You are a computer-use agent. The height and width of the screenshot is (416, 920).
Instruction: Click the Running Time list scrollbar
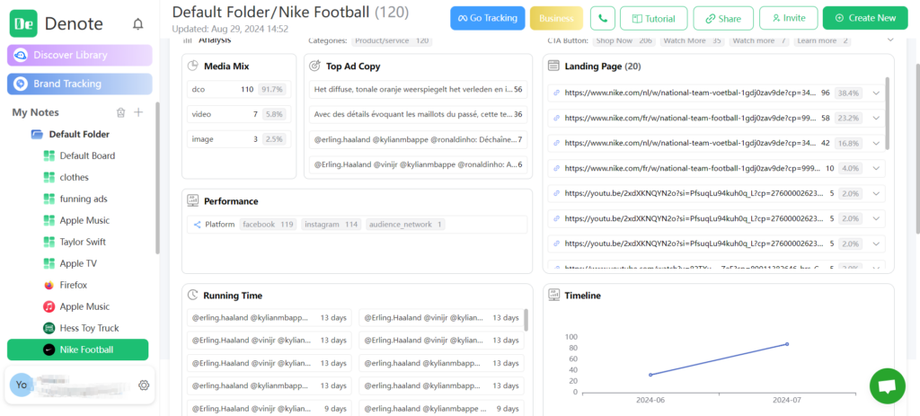click(x=526, y=321)
